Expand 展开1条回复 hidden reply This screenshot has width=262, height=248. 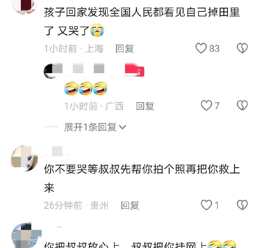pyautogui.click(x=95, y=127)
